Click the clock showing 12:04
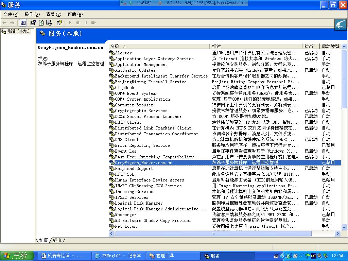 337,256
